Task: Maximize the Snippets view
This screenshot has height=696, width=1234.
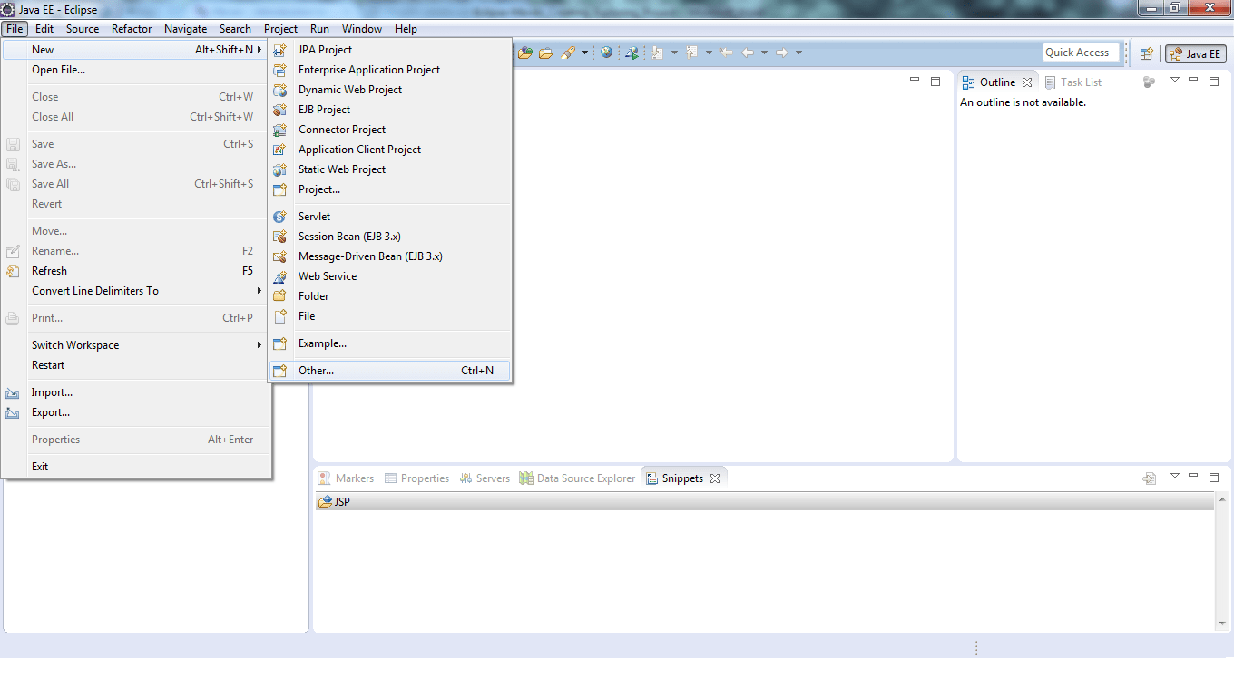Action: [1214, 477]
